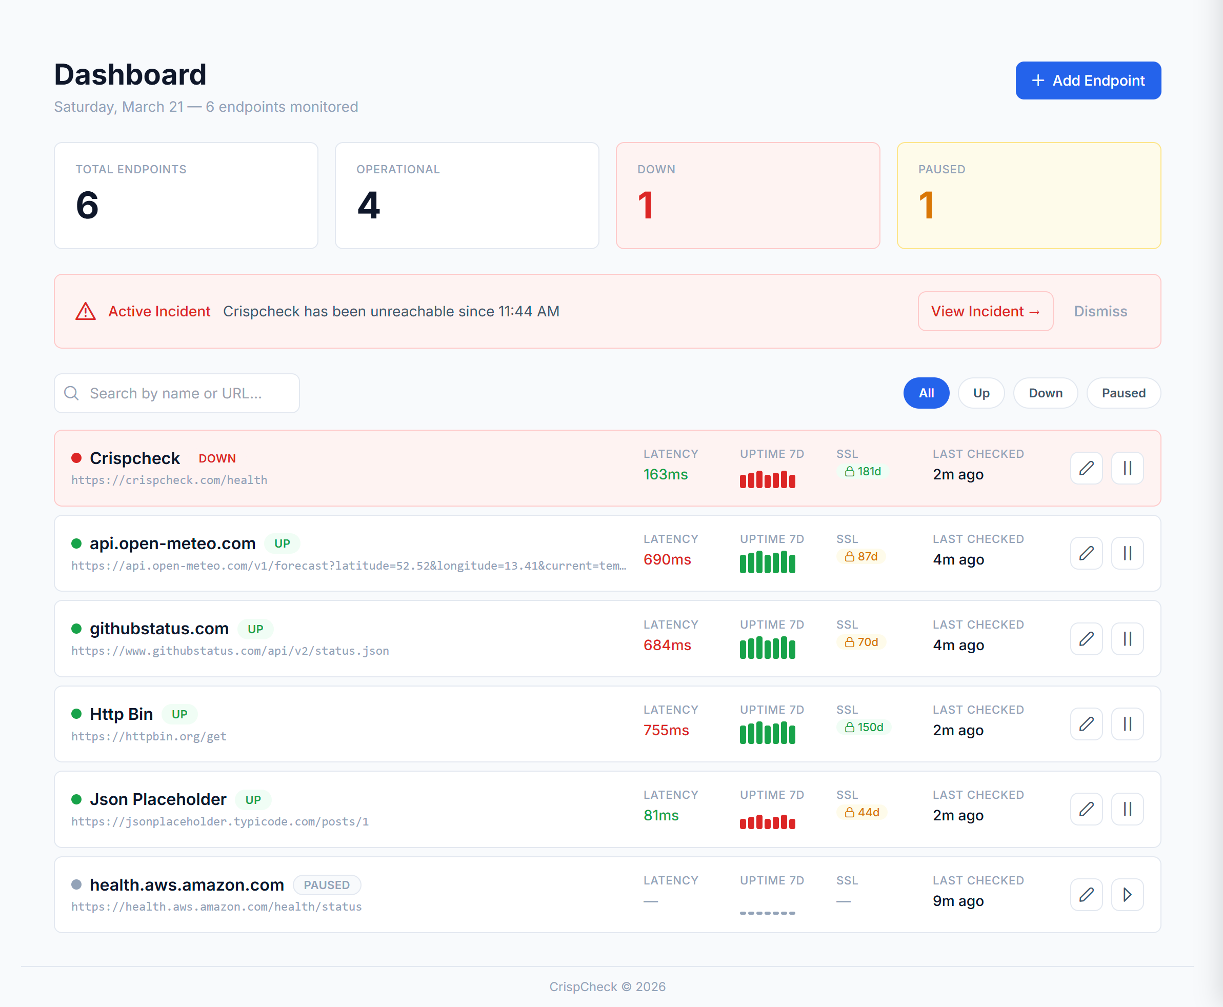Viewport: 1223px width, 1007px height.
Task: Focus the Search by name or URL field
Action: point(186,393)
